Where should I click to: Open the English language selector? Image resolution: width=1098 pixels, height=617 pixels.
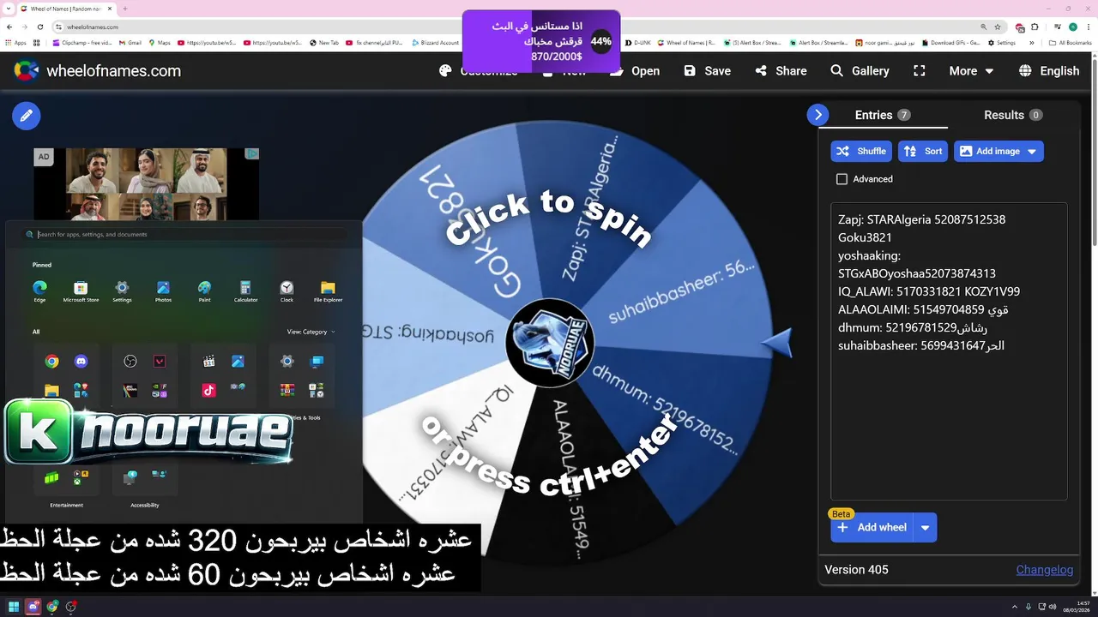1048,71
